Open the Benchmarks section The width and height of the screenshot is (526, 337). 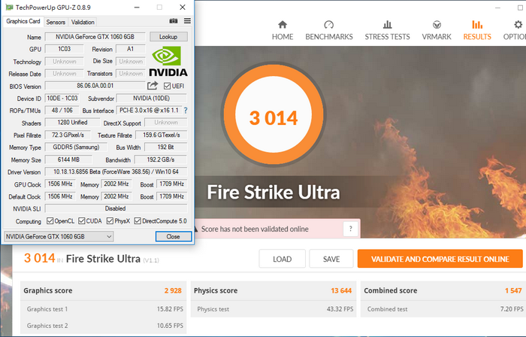pyautogui.click(x=328, y=29)
